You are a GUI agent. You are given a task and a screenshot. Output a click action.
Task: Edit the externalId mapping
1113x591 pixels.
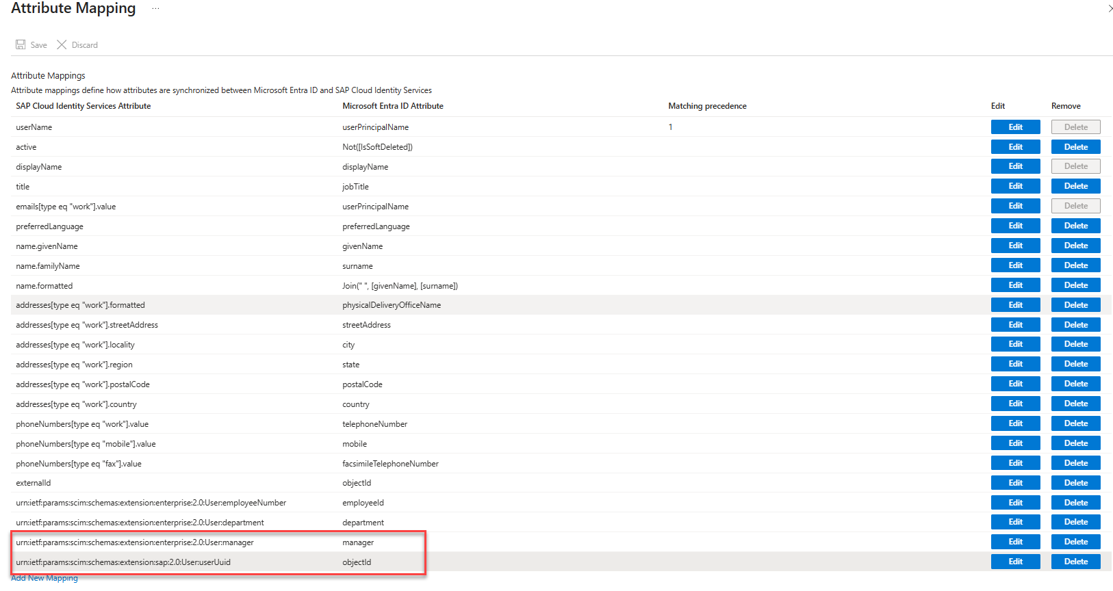(1015, 483)
